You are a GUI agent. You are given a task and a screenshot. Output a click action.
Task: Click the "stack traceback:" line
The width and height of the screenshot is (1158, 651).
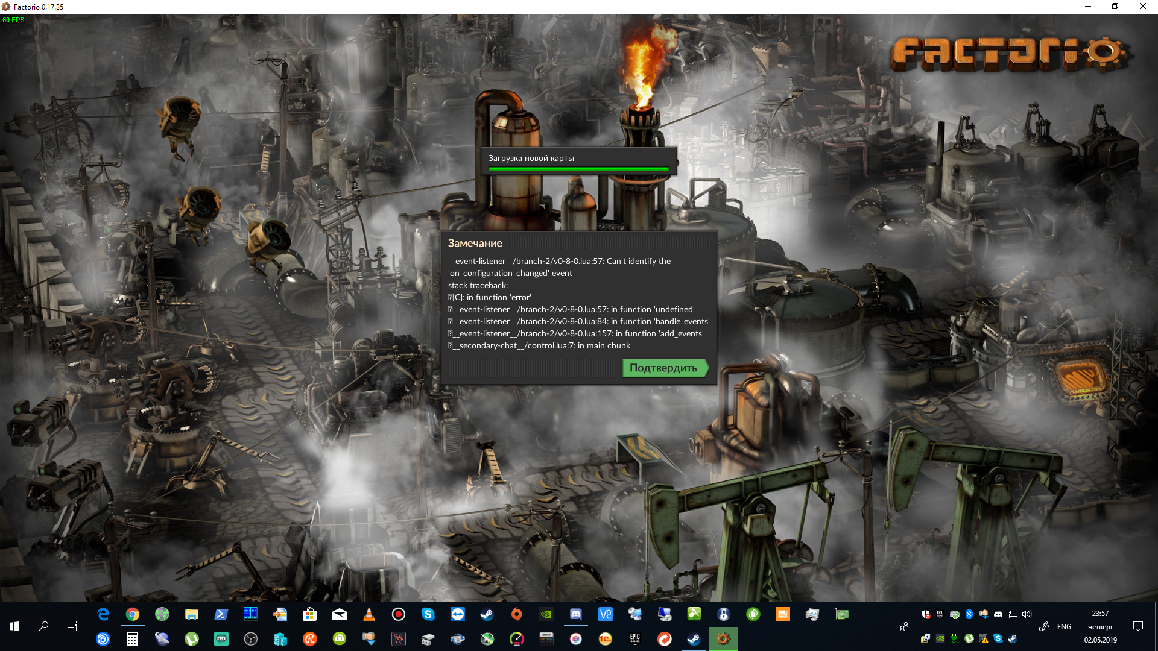[x=478, y=285]
